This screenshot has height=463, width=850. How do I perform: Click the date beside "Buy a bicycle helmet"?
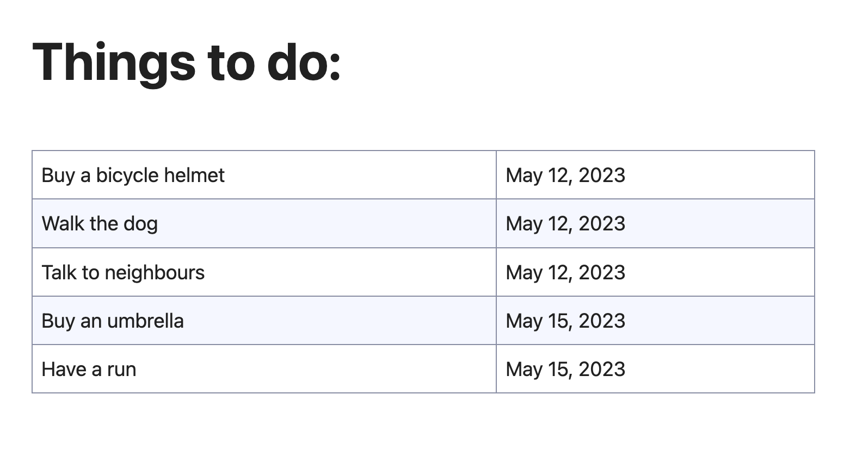click(565, 176)
